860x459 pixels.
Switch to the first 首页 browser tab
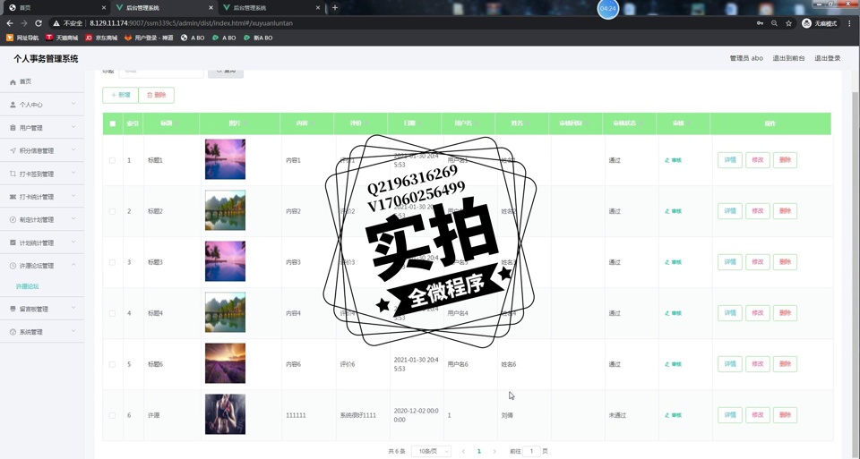coord(54,7)
